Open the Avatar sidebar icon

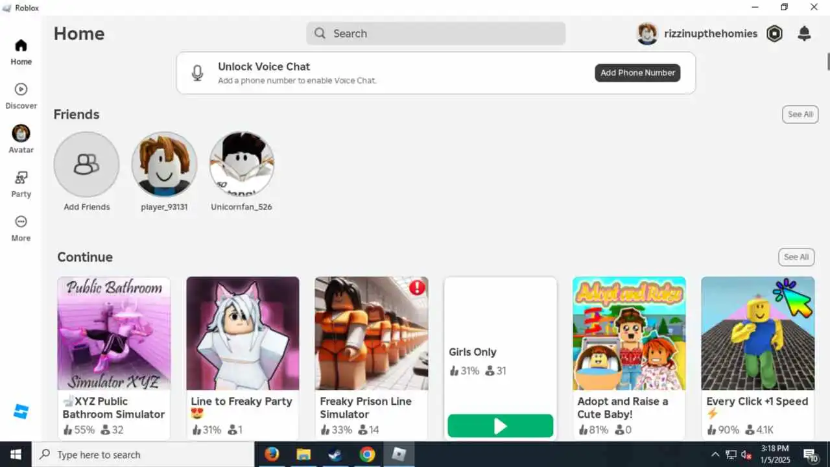coord(21,134)
